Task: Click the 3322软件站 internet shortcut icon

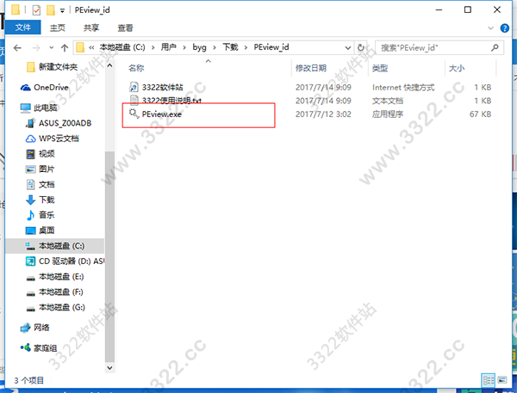Action: pyautogui.click(x=134, y=87)
